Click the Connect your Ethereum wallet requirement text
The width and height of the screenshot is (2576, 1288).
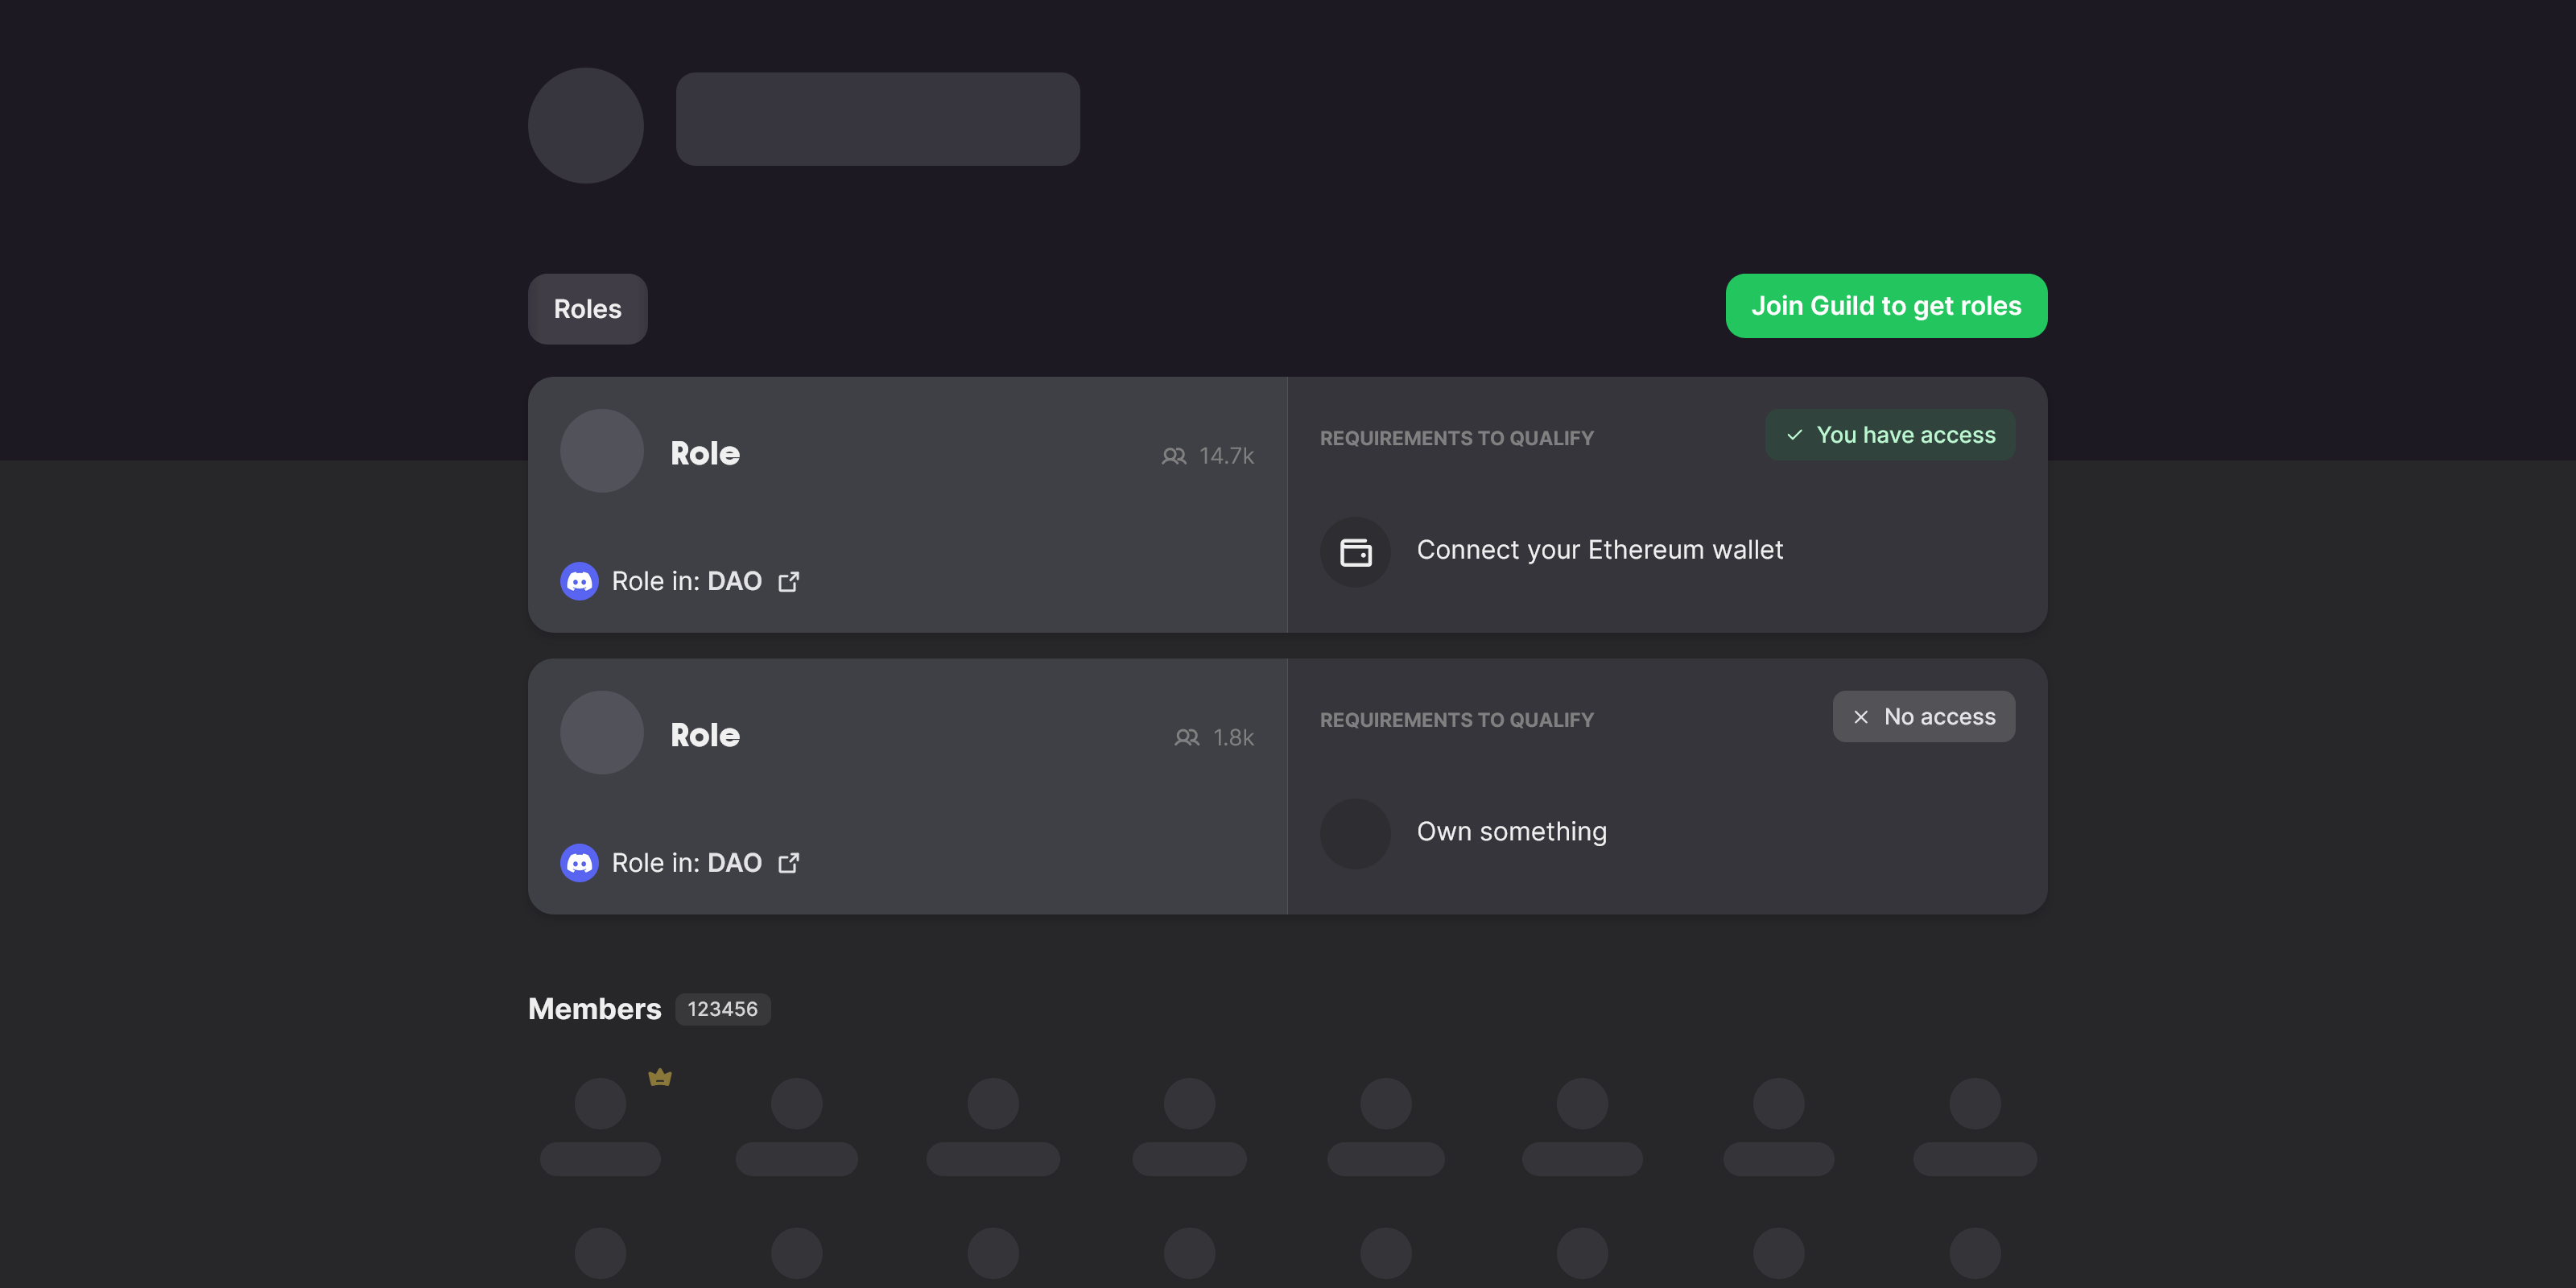(1599, 550)
